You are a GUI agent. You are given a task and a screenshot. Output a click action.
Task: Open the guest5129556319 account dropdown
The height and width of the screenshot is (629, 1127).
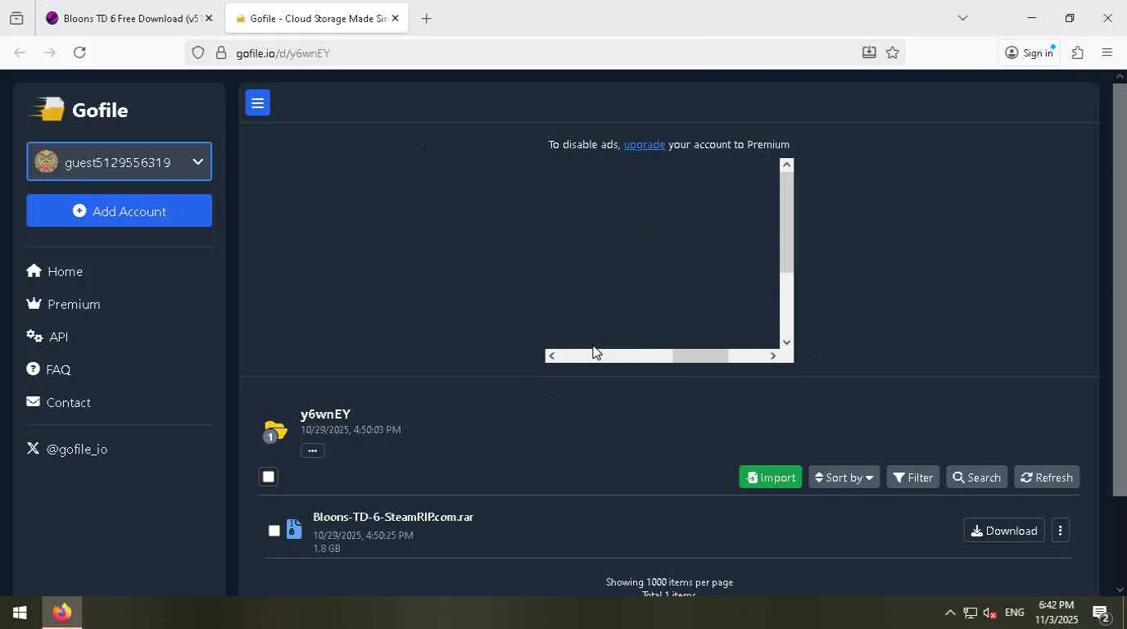[x=119, y=161]
